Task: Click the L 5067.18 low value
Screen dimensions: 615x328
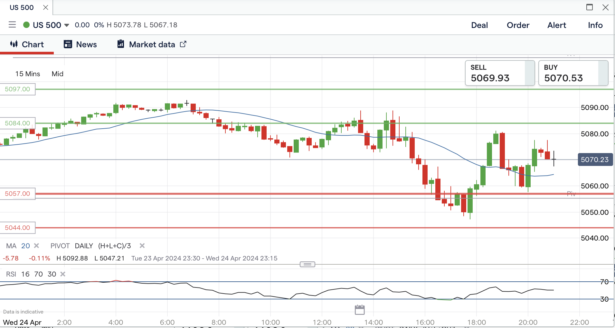Action: [x=161, y=25]
